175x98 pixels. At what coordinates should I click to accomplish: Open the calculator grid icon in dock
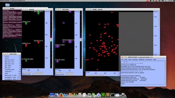pyautogui.click(x=80, y=95)
